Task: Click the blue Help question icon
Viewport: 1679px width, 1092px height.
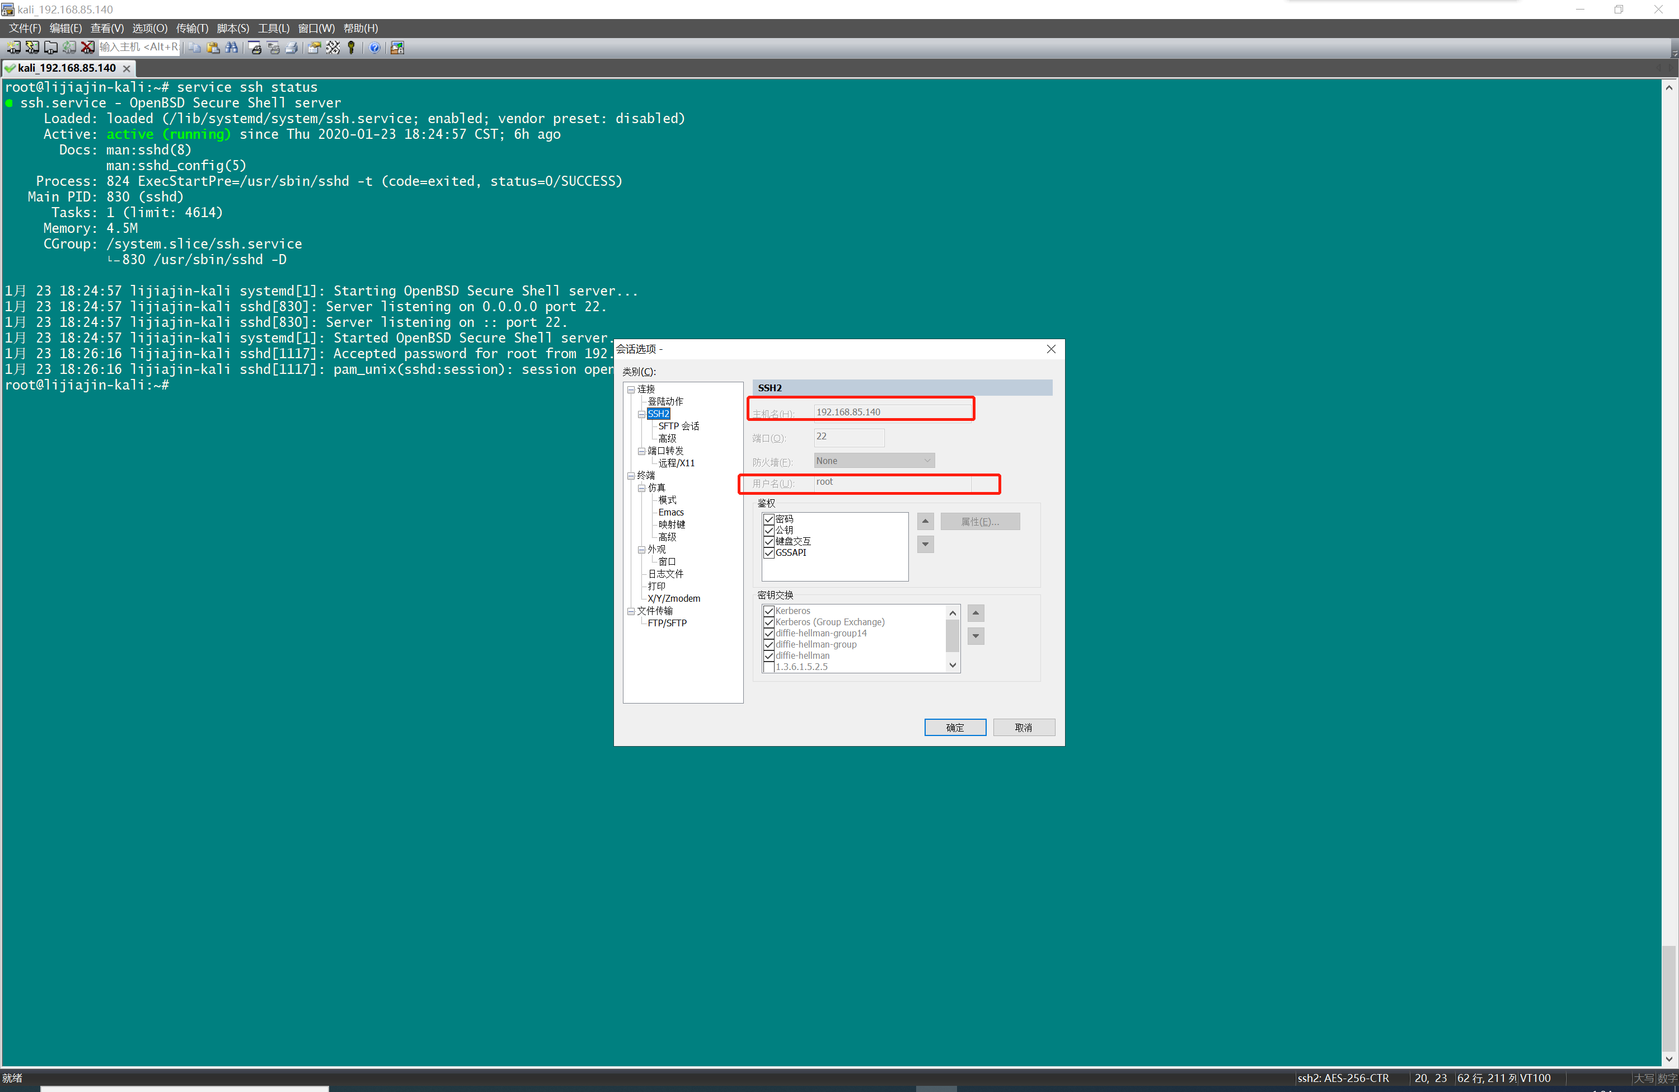Action: (x=374, y=47)
